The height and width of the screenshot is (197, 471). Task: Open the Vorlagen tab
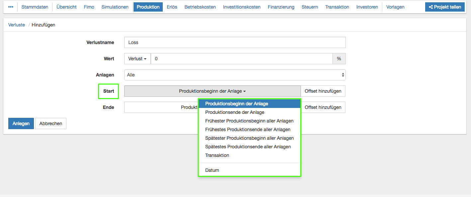click(395, 7)
